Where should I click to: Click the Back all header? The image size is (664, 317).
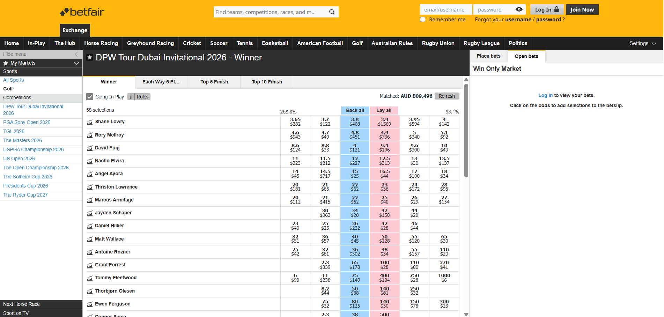point(355,110)
